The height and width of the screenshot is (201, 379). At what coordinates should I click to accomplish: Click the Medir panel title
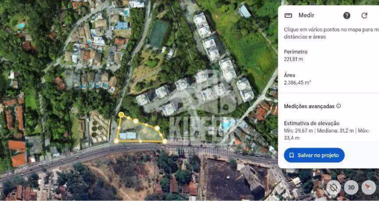[x=306, y=15]
